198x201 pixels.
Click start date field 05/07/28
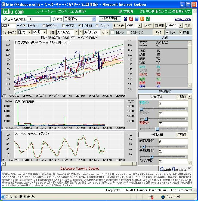coord(65,32)
